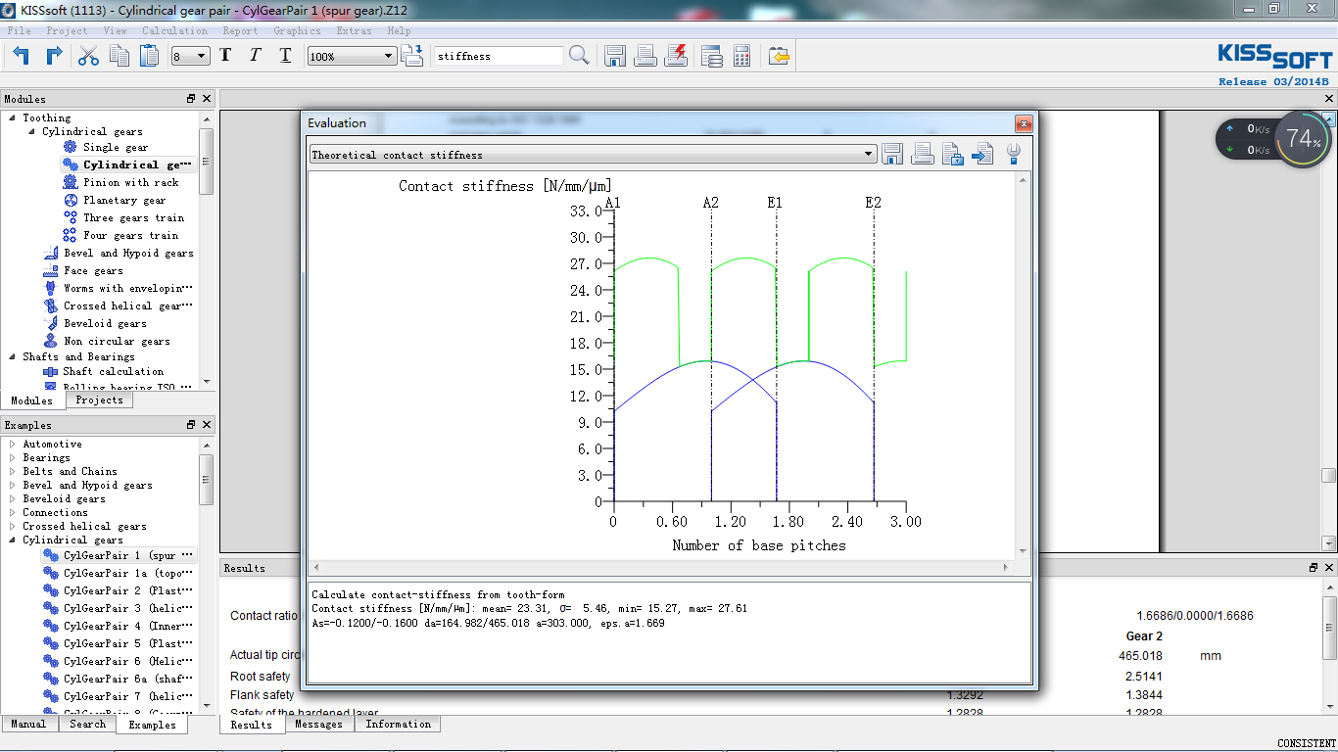Viewport: 1338px width, 752px height.
Task: Undock the Examples panel
Action: coord(191,425)
